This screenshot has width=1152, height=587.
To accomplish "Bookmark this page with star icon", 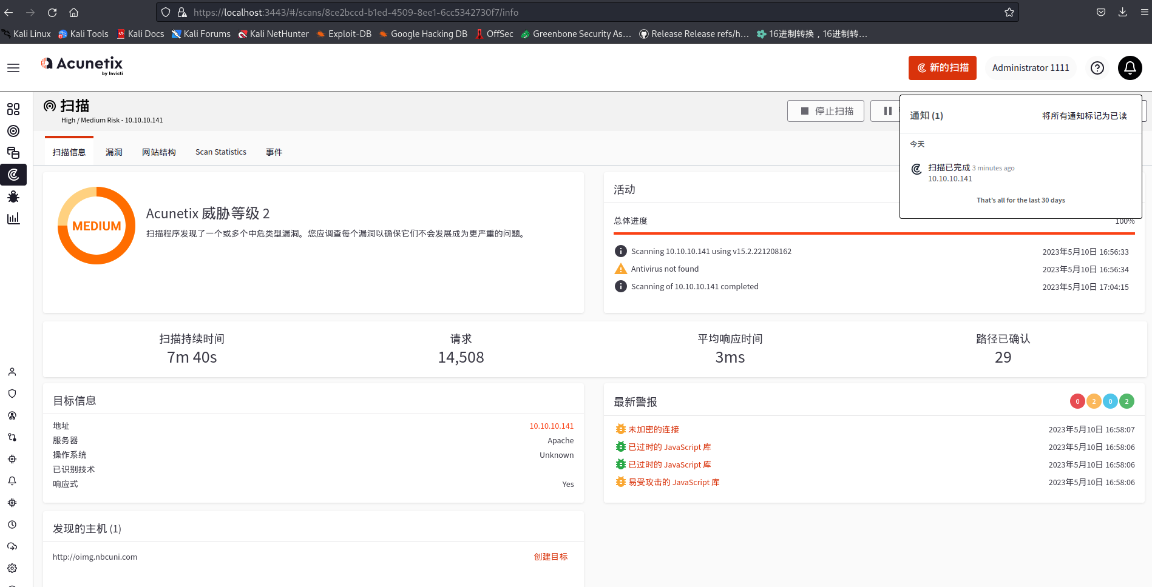I will click(x=1009, y=12).
